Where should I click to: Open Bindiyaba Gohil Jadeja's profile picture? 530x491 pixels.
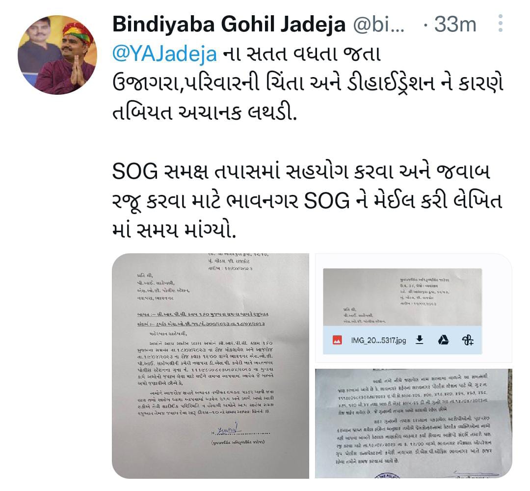[57, 55]
